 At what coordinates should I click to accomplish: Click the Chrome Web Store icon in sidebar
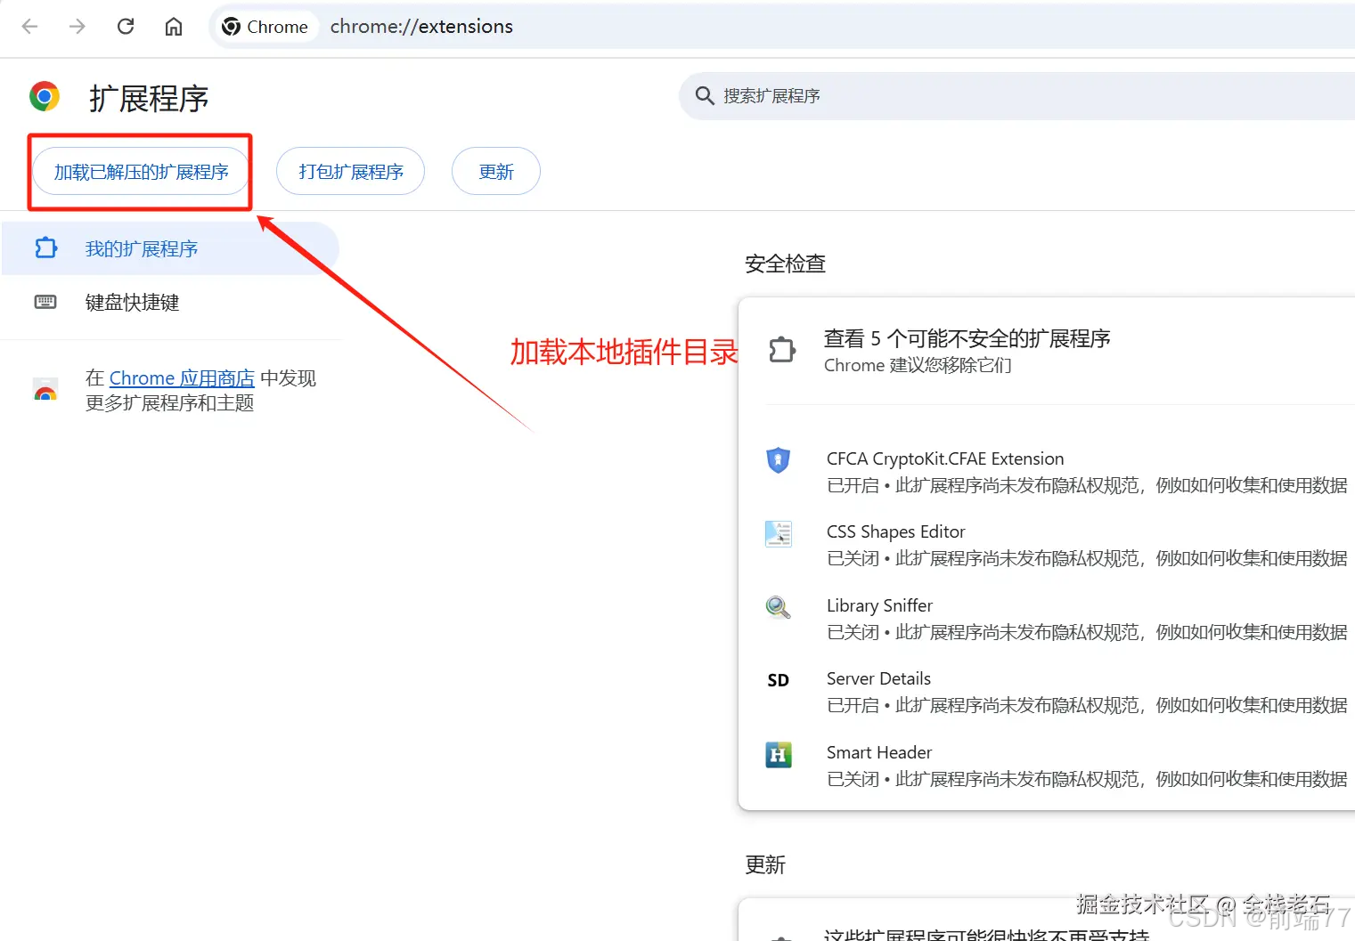(45, 390)
